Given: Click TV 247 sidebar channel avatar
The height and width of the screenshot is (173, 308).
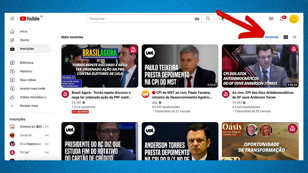Looking at the screenshot, I should (12, 152).
